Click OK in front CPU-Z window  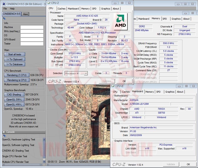(124, 81)
